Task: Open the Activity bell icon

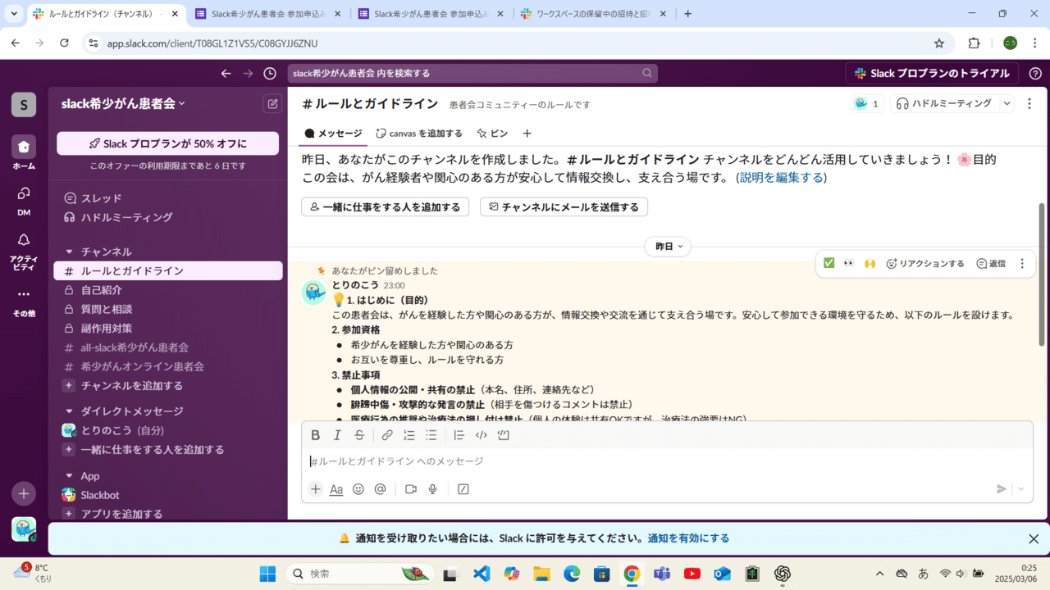Action: pyautogui.click(x=24, y=239)
